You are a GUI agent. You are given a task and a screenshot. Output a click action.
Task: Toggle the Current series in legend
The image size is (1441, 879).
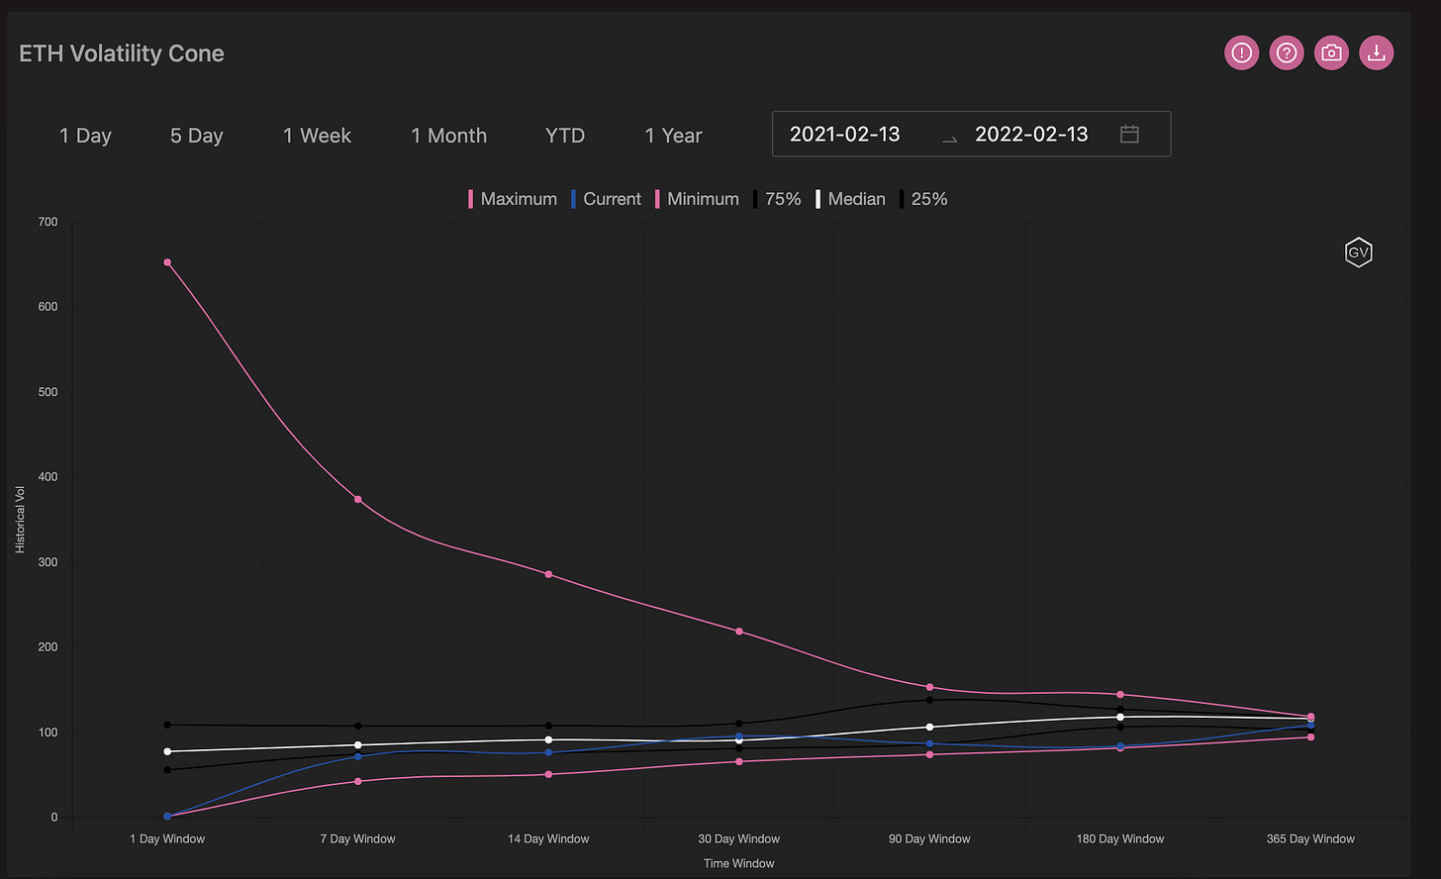click(607, 199)
